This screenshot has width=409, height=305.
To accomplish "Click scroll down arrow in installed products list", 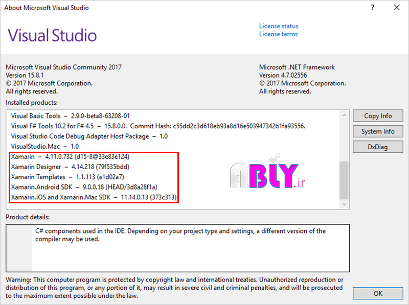I will pos(344,204).
